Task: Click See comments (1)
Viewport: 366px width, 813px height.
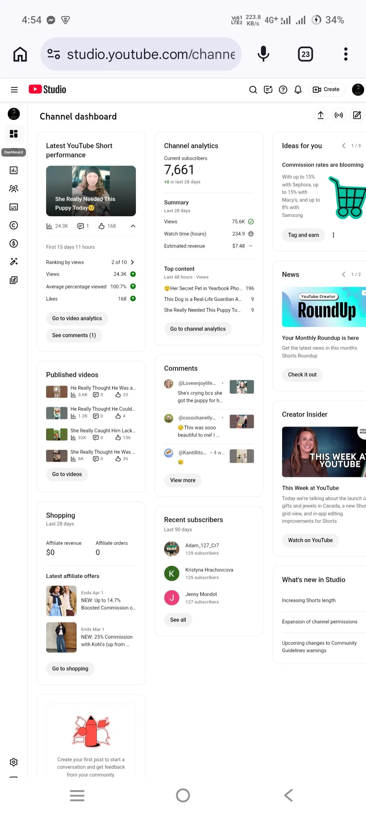Action: tap(74, 335)
